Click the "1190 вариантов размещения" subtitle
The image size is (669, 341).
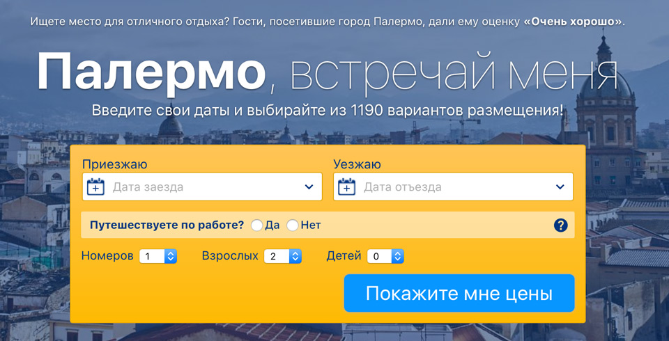pos(456,111)
